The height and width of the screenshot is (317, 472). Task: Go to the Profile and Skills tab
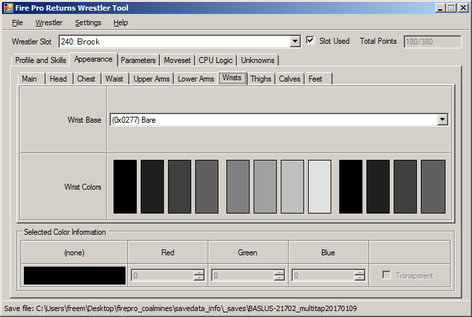pos(40,60)
